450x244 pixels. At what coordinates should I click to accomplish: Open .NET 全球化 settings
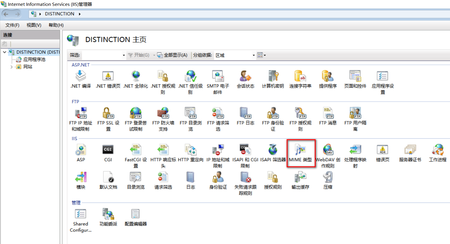click(x=136, y=79)
